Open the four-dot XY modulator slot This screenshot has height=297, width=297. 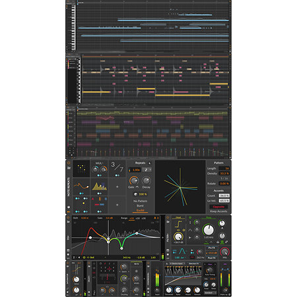click(x=81, y=205)
